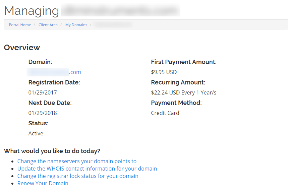Click the Active status value
Image resolution: width=291 pixels, height=192 pixels.
[36, 133]
